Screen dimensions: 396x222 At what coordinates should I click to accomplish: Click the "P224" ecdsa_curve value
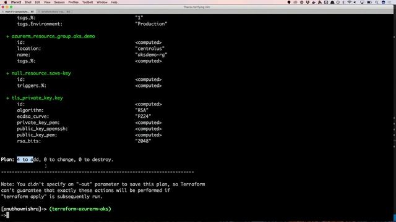pos(143,117)
